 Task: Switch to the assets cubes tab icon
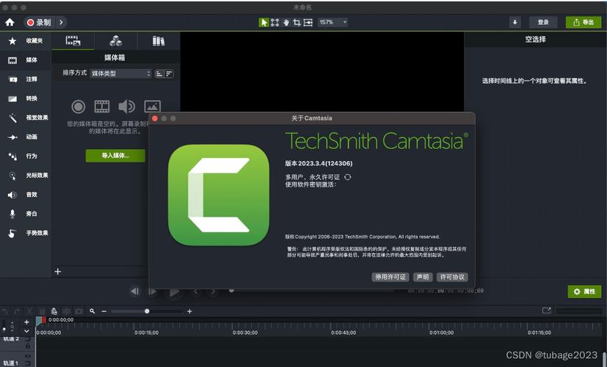(116, 40)
